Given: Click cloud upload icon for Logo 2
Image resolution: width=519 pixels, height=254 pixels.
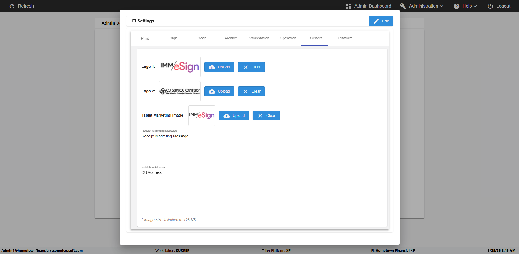Looking at the screenshot, I should (212, 92).
